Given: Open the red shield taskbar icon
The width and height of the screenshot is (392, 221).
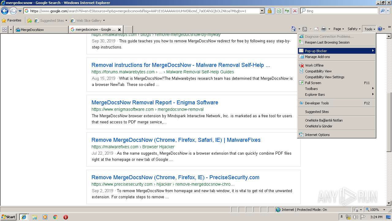Looking at the screenshot, I should pyautogui.click(x=66, y=217).
